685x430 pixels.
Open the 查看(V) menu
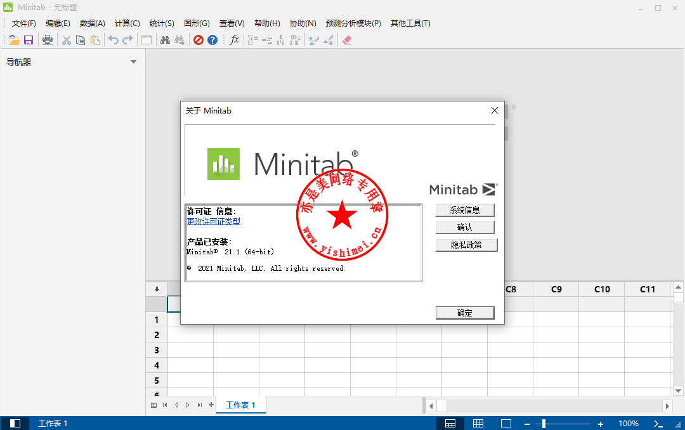click(x=232, y=23)
